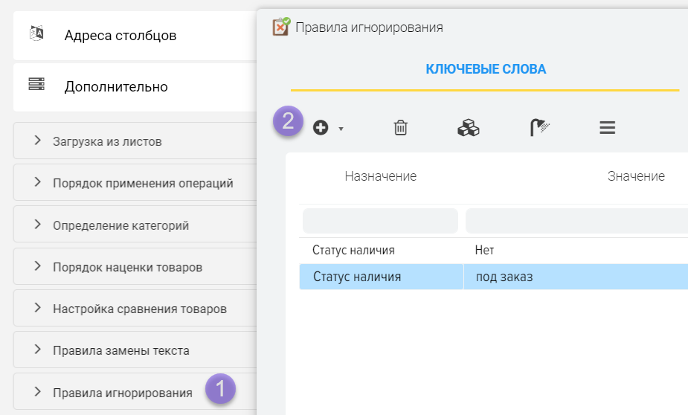
Task: Click the add rule plus icon
Action: pos(321,128)
